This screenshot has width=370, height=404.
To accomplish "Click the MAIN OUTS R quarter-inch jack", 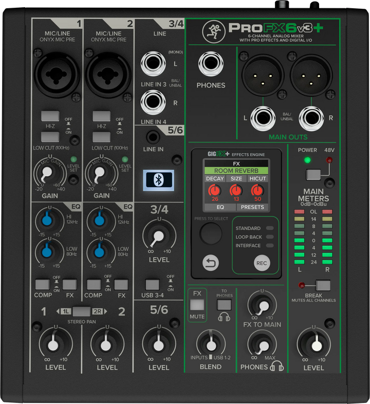I will tap(311, 119).
